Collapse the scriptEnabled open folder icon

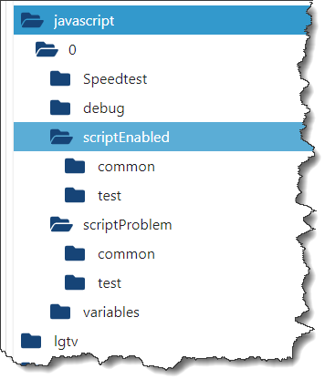61,137
